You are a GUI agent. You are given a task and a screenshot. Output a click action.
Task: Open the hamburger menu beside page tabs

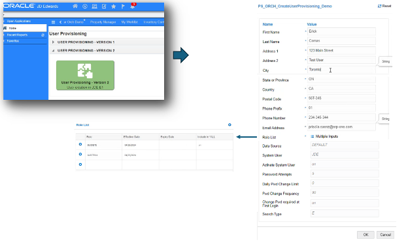pos(54,22)
